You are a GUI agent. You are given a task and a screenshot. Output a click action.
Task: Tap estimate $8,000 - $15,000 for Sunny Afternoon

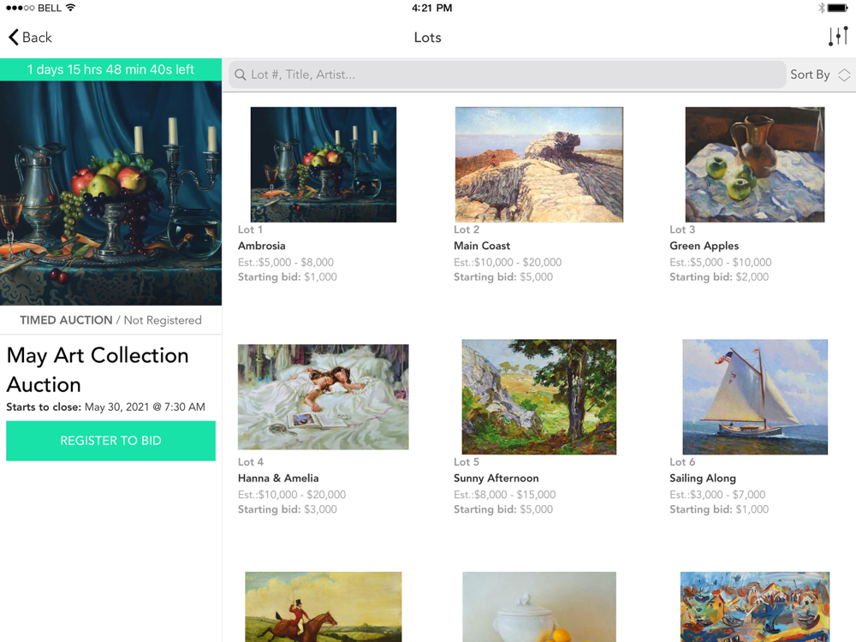point(504,495)
